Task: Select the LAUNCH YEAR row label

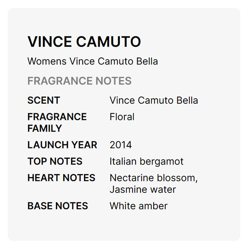Action: pyautogui.click(x=62, y=145)
